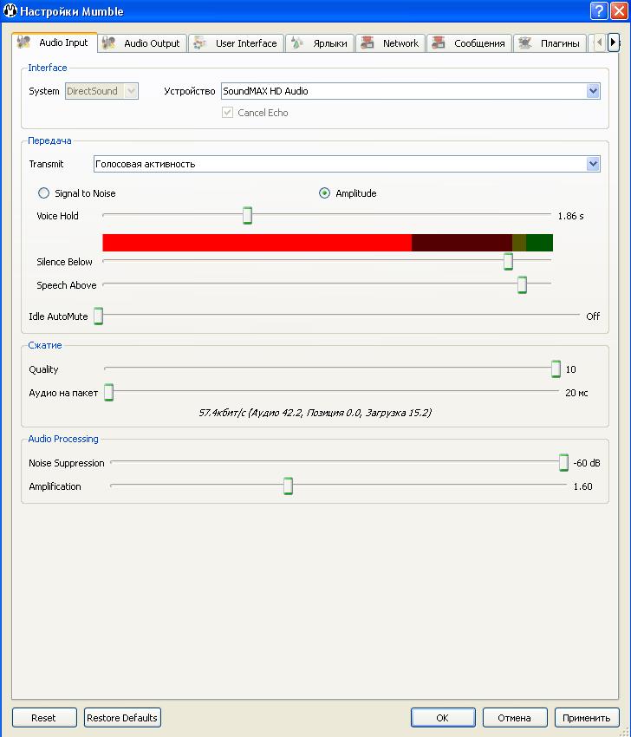631x737 pixels.
Task: Select the Amplitude radio button
Action: (x=325, y=193)
